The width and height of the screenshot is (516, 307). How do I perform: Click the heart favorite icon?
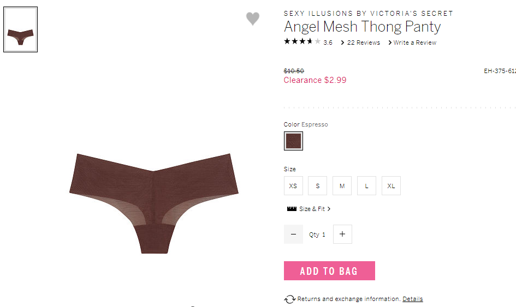pyautogui.click(x=253, y=19)
